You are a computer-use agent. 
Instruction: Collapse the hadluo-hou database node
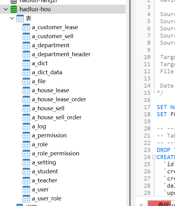click(x=6, y=9)
